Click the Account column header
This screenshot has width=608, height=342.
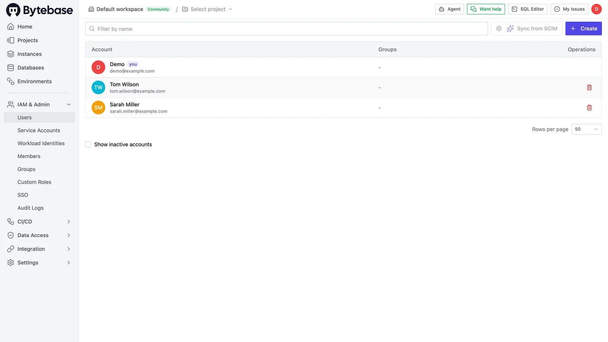[x=102, y=49]
